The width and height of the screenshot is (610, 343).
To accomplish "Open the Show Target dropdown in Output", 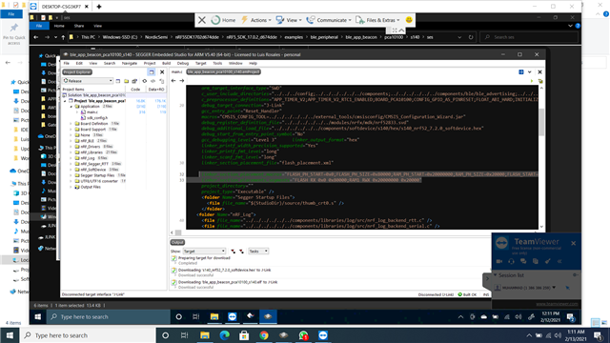I will pyautogui.click(x=204, y=252).
